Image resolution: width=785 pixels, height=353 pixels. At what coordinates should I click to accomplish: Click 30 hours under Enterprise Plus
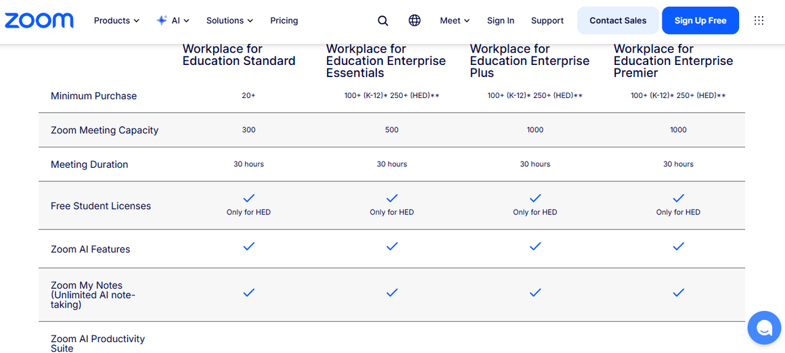(535, 164)
